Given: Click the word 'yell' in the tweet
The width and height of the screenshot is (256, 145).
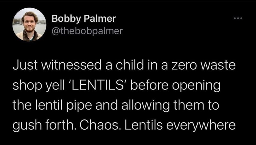Looking at the screenshot, I should [45, 87].
